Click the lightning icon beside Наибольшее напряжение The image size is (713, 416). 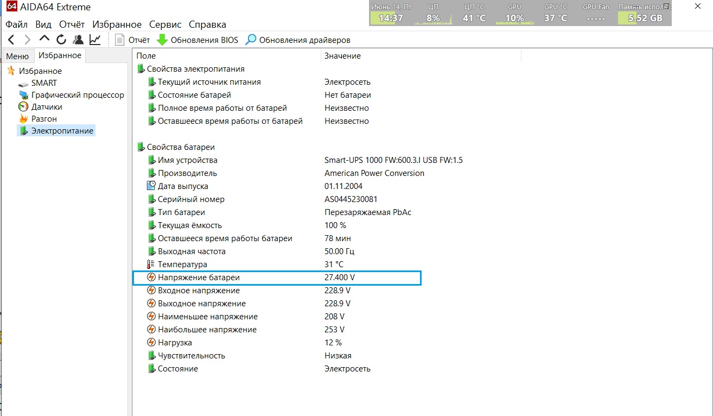point(151,330)
